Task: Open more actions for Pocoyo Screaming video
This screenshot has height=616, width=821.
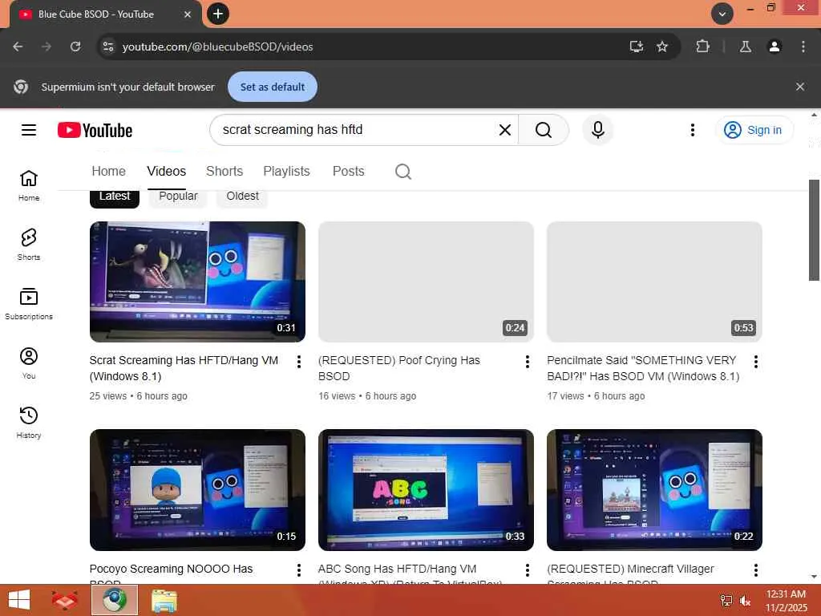Action: (x=298, y=570)
